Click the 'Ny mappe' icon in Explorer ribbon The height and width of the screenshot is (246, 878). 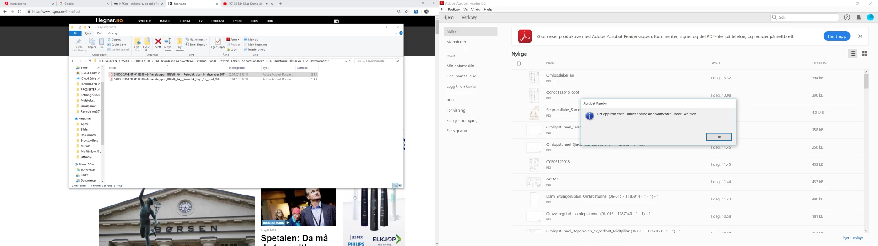[180, 44]
